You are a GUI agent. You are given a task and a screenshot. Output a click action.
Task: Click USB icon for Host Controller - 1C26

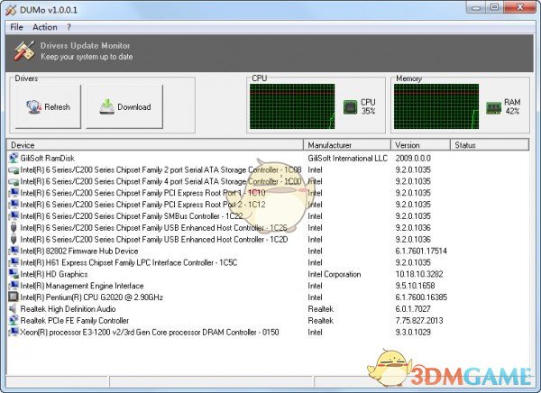click(x=14, y=227)
